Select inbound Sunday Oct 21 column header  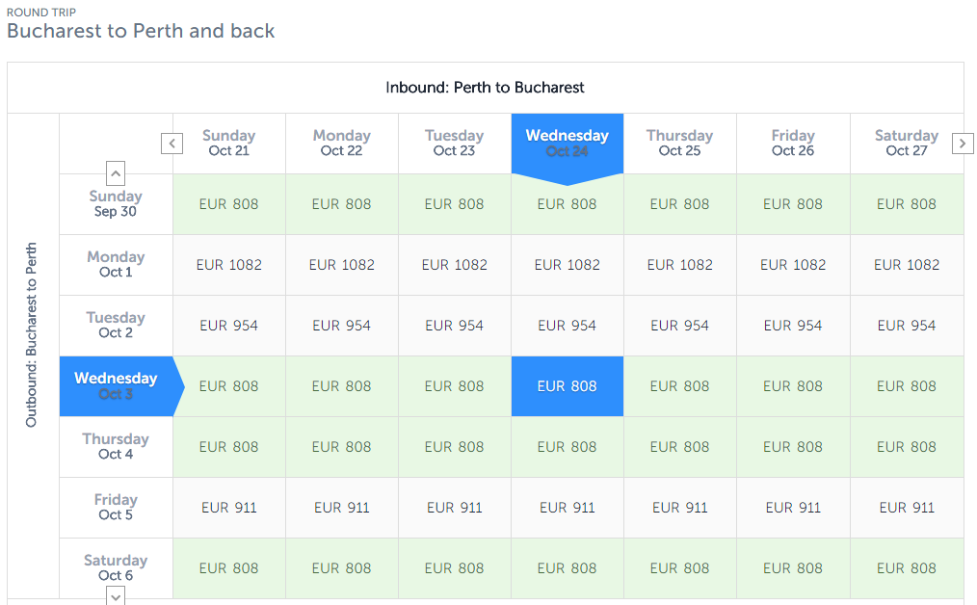click(228, 144)
